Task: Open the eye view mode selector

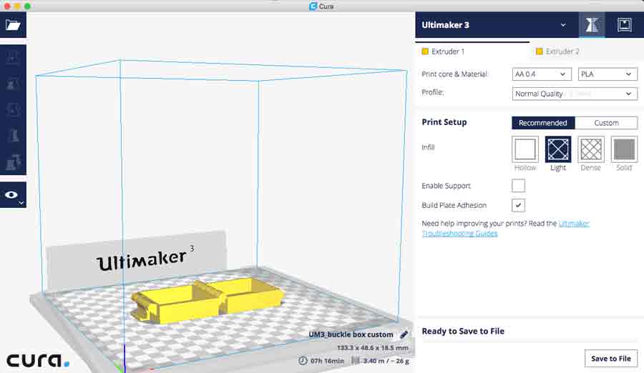Action: tap(13, 194)
